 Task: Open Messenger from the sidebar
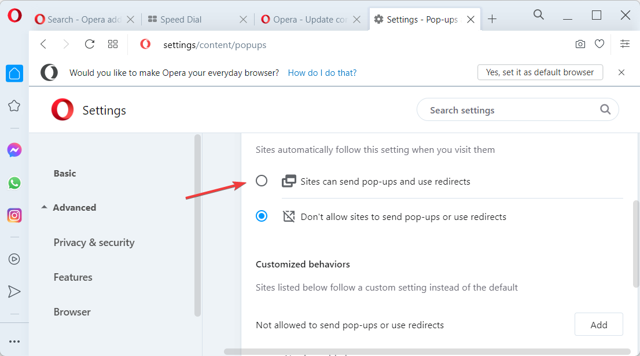pos(14,151)
